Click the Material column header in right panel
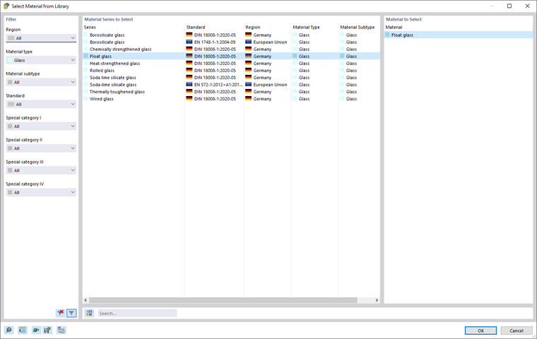The height and width of the screenshot is (339, 537). [x=394, y=27]
